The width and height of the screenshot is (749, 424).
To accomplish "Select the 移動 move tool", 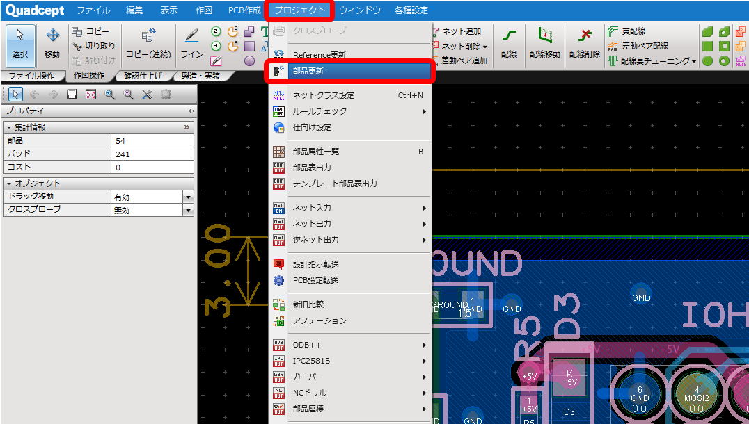I will pyautogui.click(x=52, y=43).
